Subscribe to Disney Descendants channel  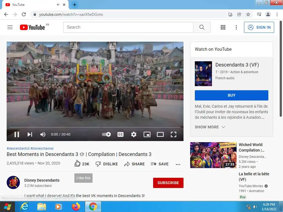[x=168, y=183]
